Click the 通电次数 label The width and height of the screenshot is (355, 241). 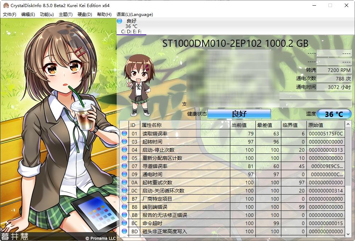[306, 78]
